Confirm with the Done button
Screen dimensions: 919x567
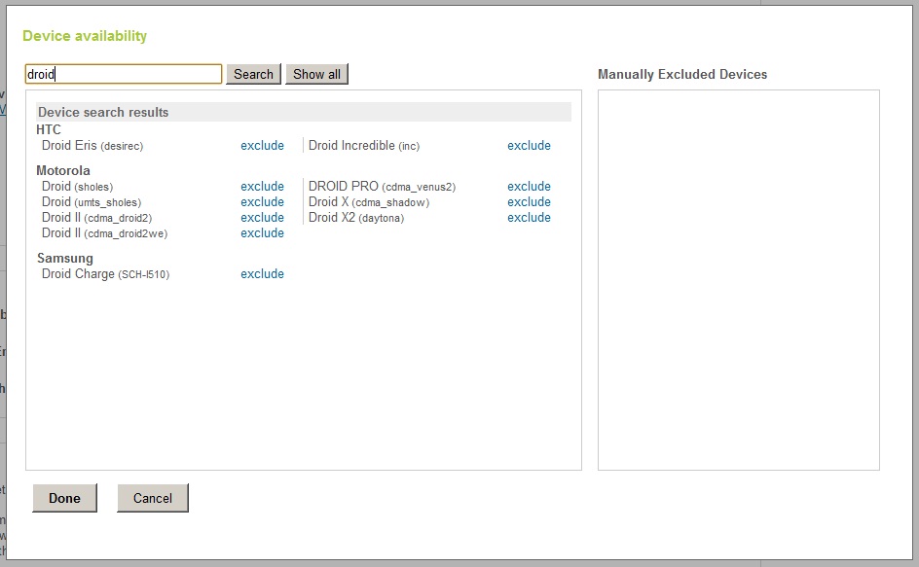[64, 498]
